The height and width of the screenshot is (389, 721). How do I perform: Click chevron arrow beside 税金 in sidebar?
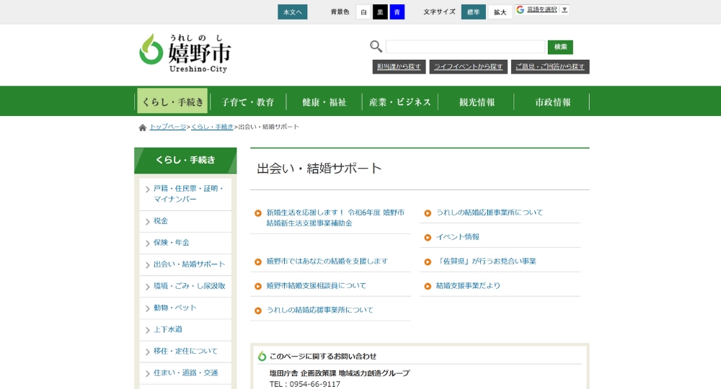tap(148, 222)
